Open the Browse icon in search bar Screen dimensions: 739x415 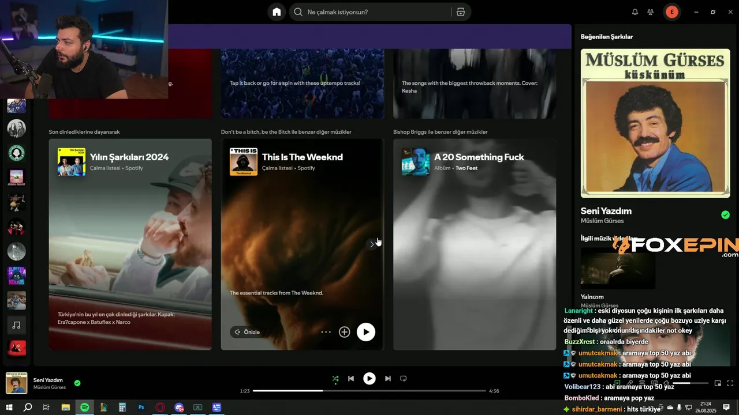[460, 12]
